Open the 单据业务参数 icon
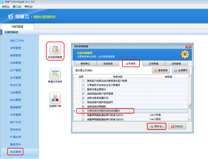This screenshot has height=159, width=208. click(55, 74)
